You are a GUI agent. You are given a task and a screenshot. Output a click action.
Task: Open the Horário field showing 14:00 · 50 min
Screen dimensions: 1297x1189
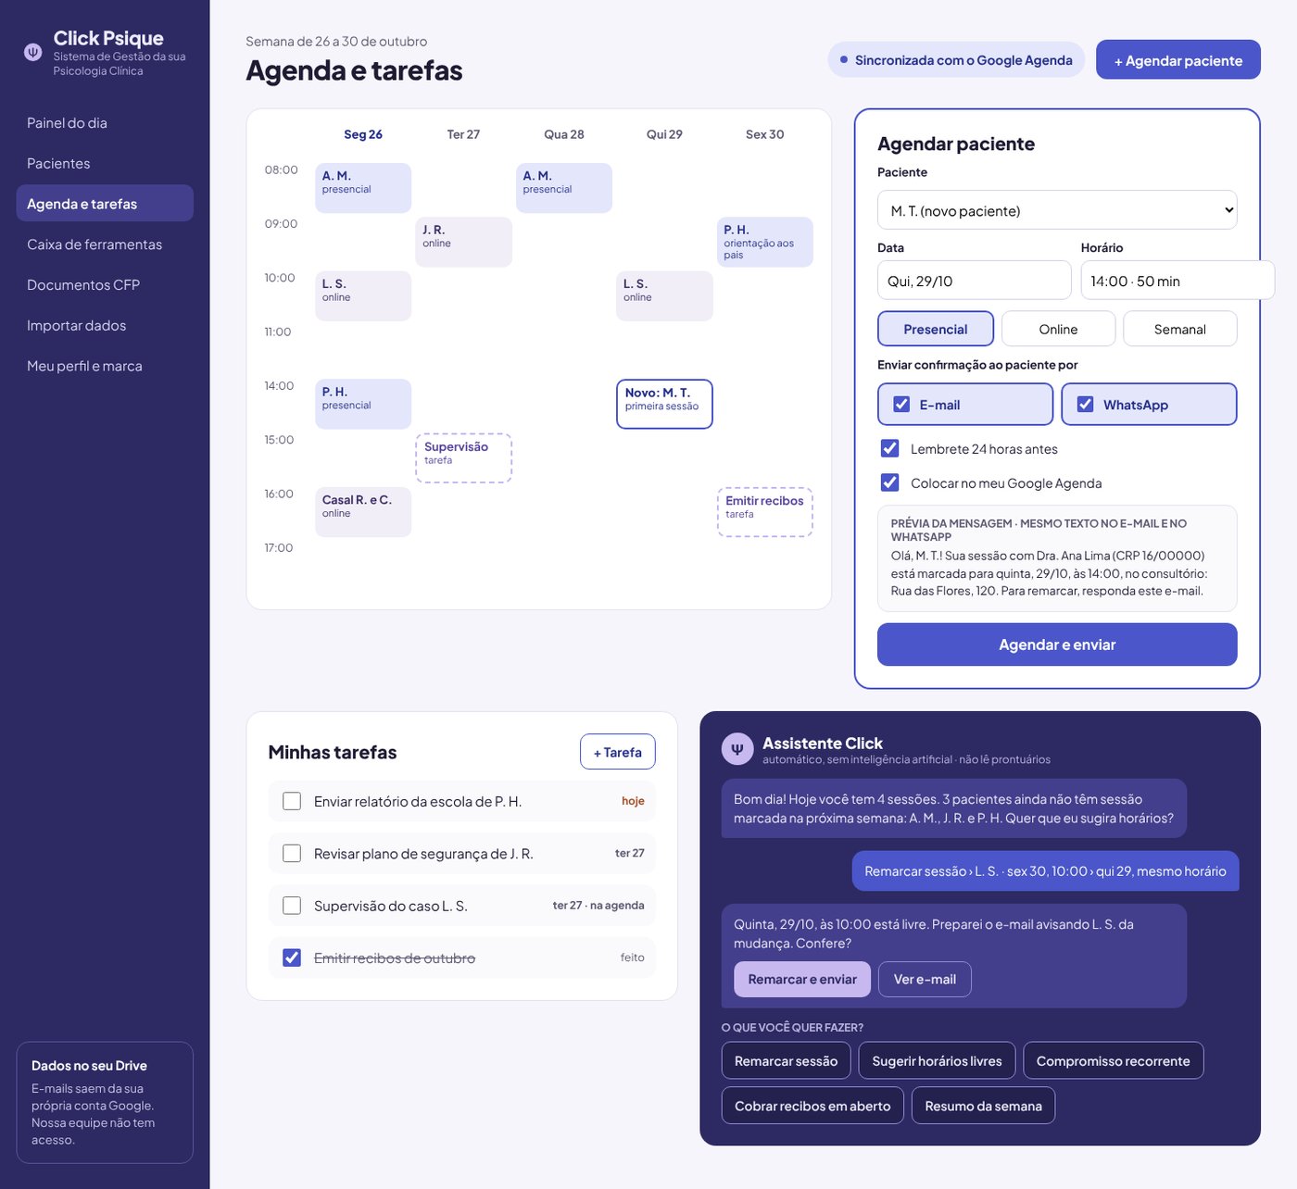pos(1177,281)
